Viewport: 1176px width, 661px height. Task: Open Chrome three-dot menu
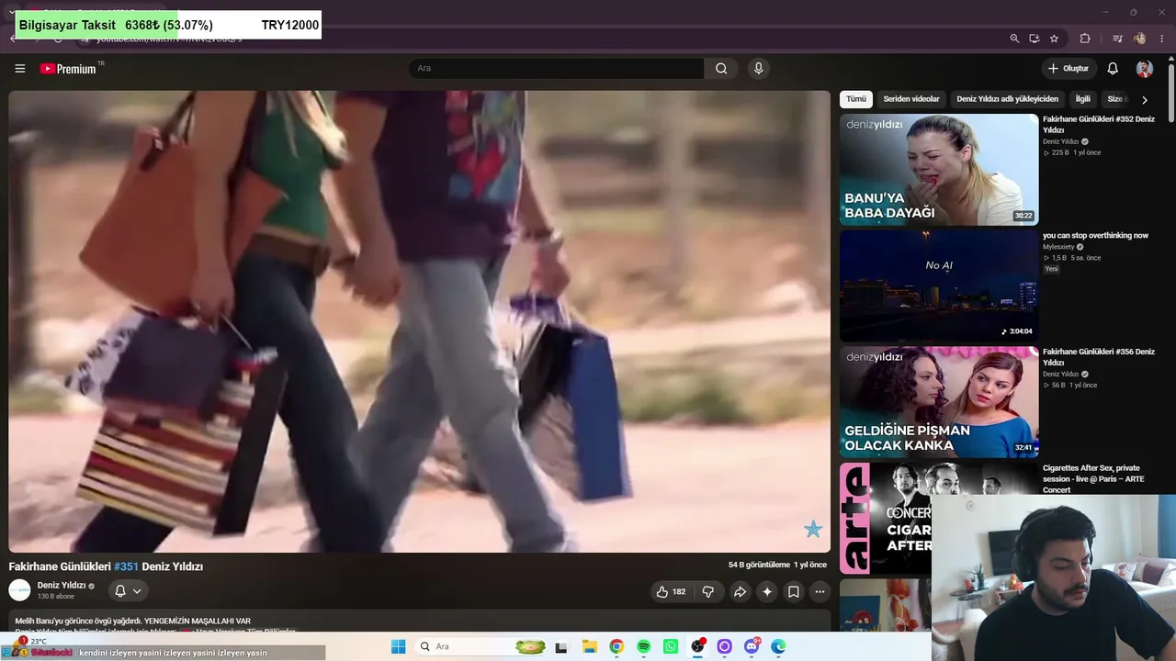(1162, 39)
